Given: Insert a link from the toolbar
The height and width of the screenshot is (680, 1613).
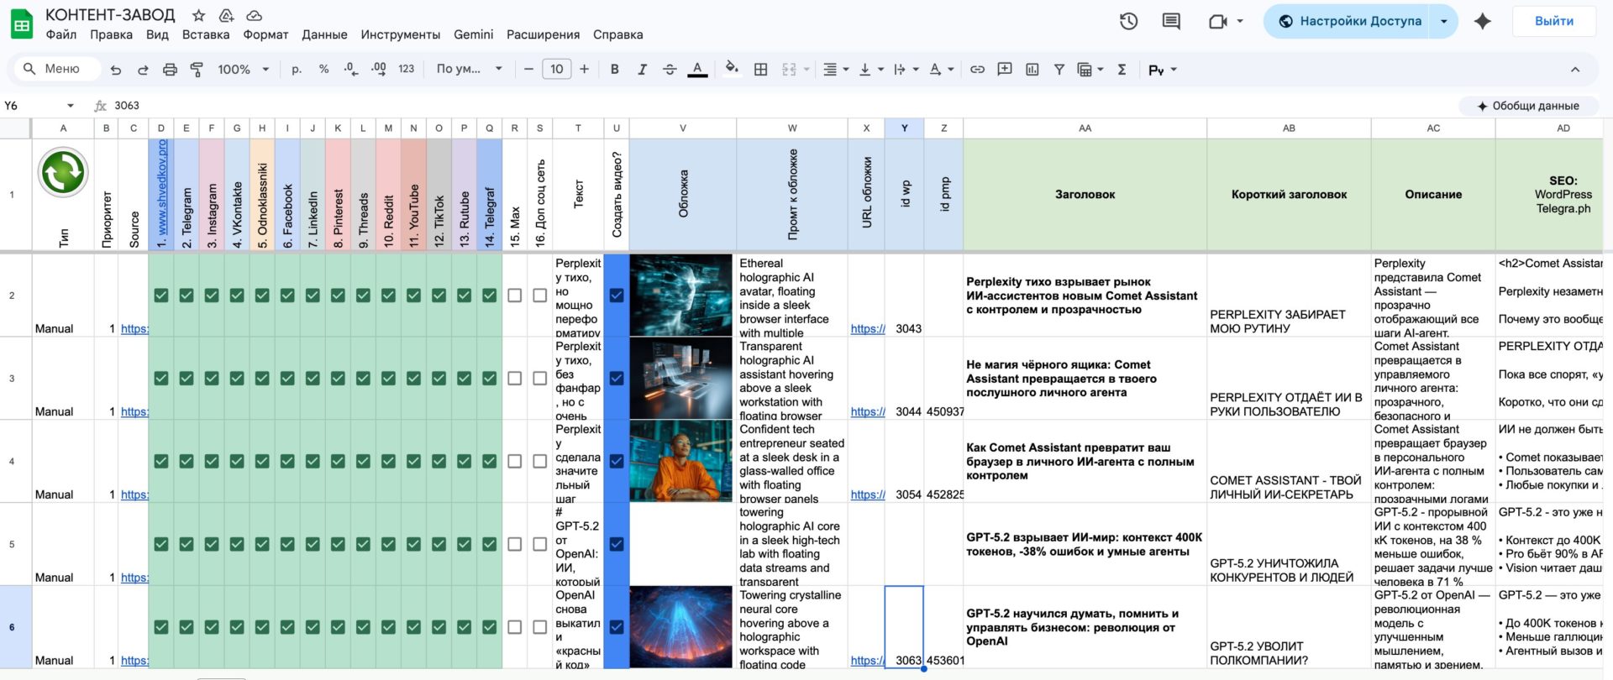Looking at the screenshot, I should coord(977,70).
